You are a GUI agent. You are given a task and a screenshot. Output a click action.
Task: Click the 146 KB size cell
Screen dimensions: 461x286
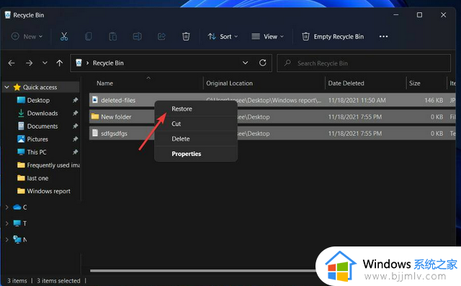(x=434, y=101)
